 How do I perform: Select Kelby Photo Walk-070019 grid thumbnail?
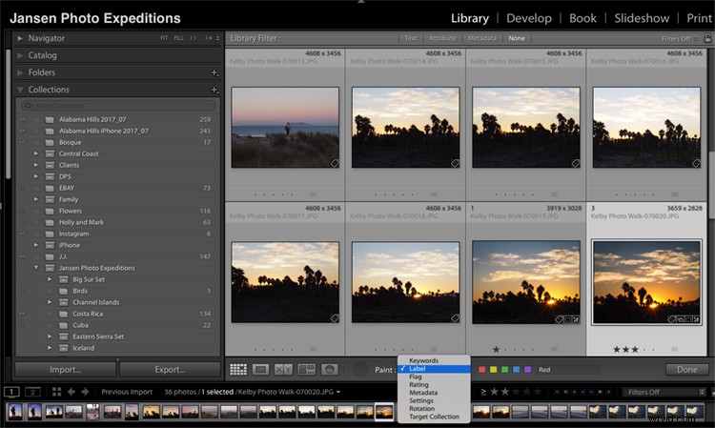[x=526, y=282]
